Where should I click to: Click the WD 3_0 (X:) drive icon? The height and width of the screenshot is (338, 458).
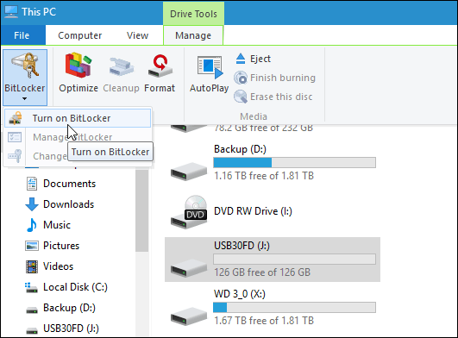point(189,316)
